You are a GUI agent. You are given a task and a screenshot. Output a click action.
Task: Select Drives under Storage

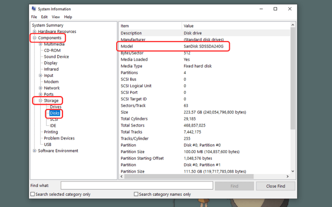tap(56, 107)
